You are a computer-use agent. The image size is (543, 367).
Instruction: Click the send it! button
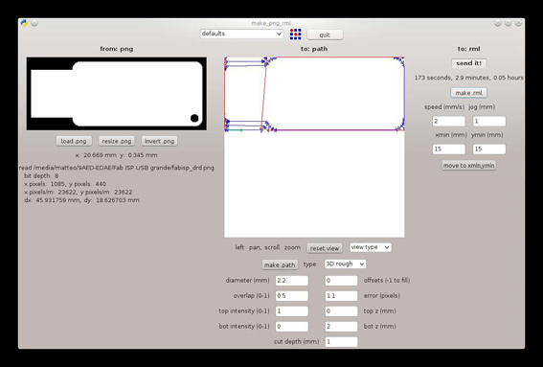(469, 63)
